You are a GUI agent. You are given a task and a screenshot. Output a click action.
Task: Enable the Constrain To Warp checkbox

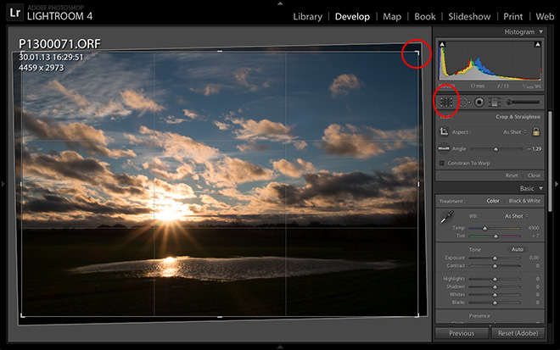[x=442, y=163]
